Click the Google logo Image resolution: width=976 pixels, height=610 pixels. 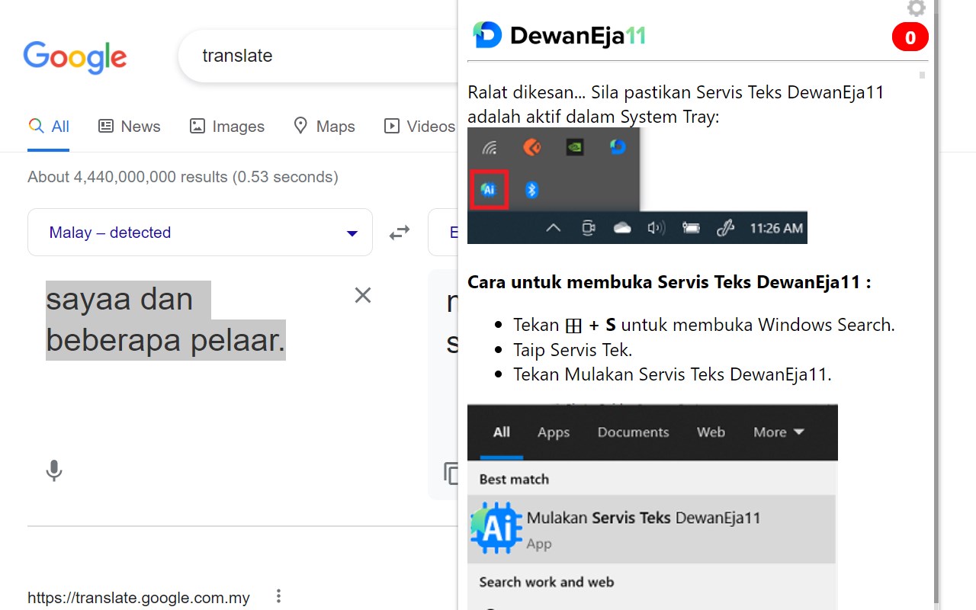pos(75,57)
